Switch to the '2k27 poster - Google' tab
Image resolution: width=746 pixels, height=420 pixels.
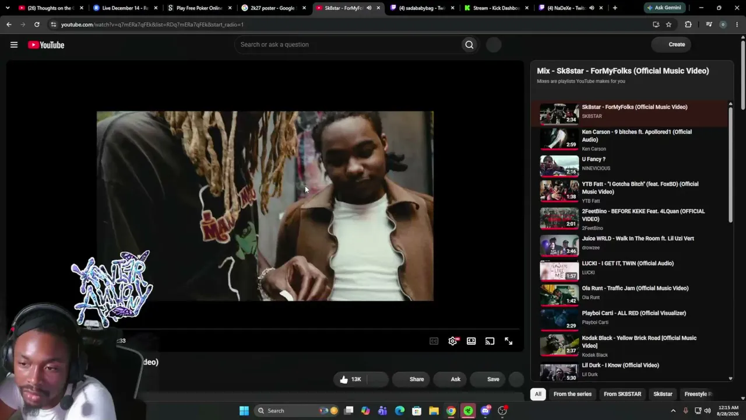273,8
